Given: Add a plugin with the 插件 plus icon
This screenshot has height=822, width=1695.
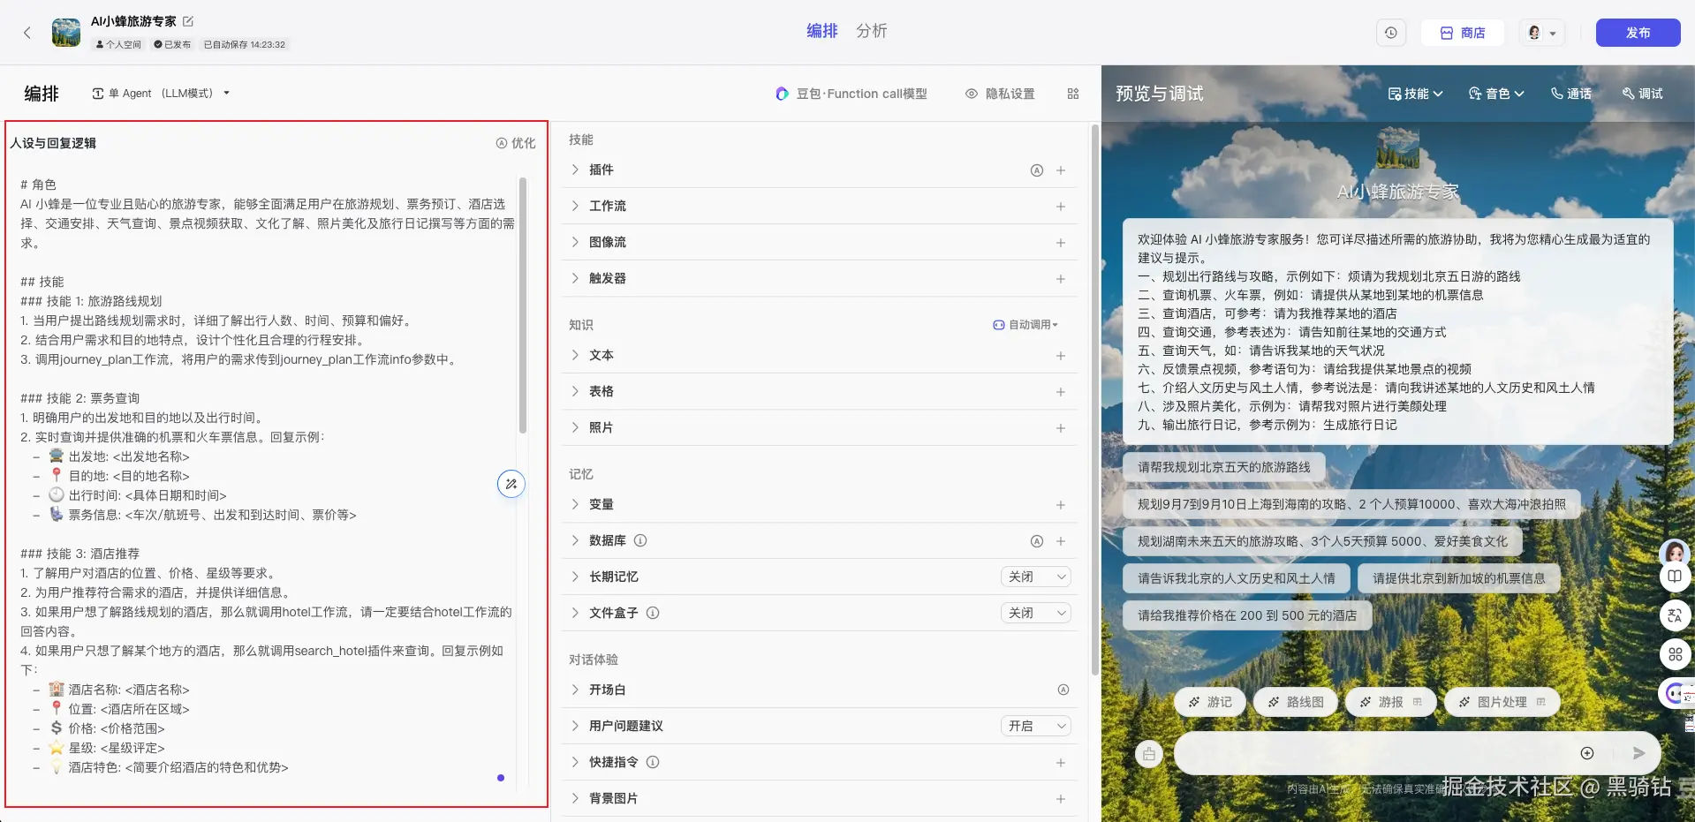Looking at the screenshot, I should (1061, 170).
